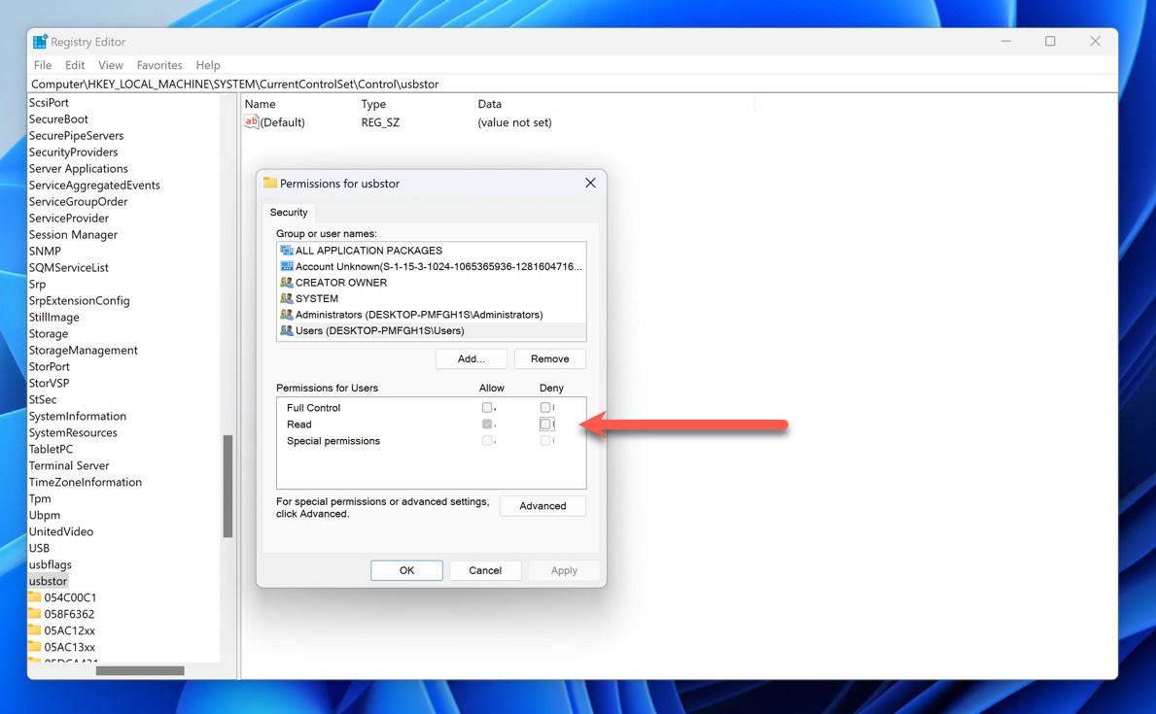Select the Session Manager key
Screen dimensions: 1156x714
(73, 234)
